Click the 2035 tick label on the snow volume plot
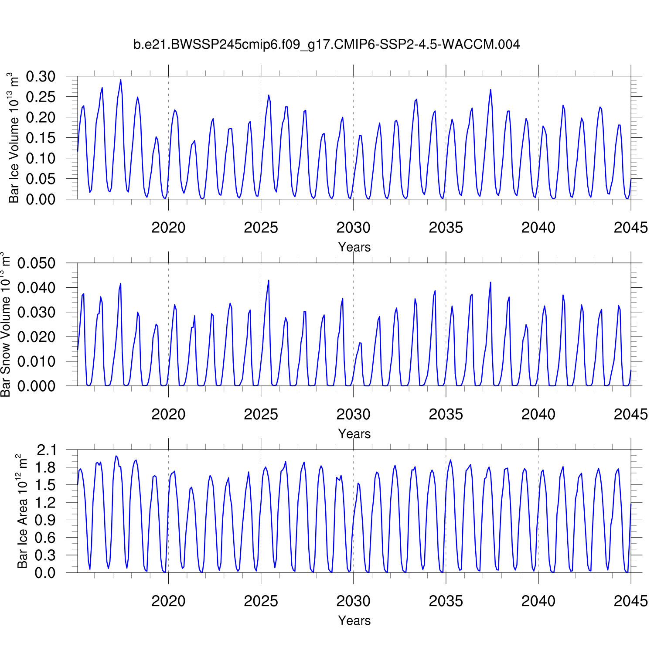Image resolution: width=654 pixels, height=654 pixels. coord(446,414)
